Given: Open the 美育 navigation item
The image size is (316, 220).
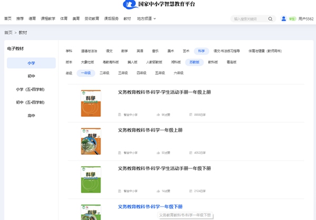Looking at the screenshot, I should [x=76, y=18].
